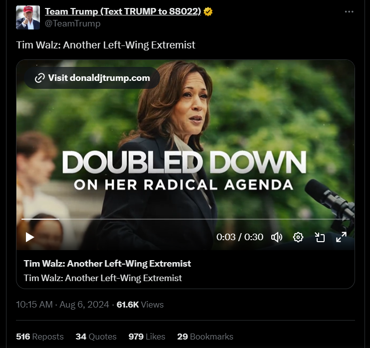Open video settings gear
The width and height of the screenshot is (370, 348).
(298, 237)
